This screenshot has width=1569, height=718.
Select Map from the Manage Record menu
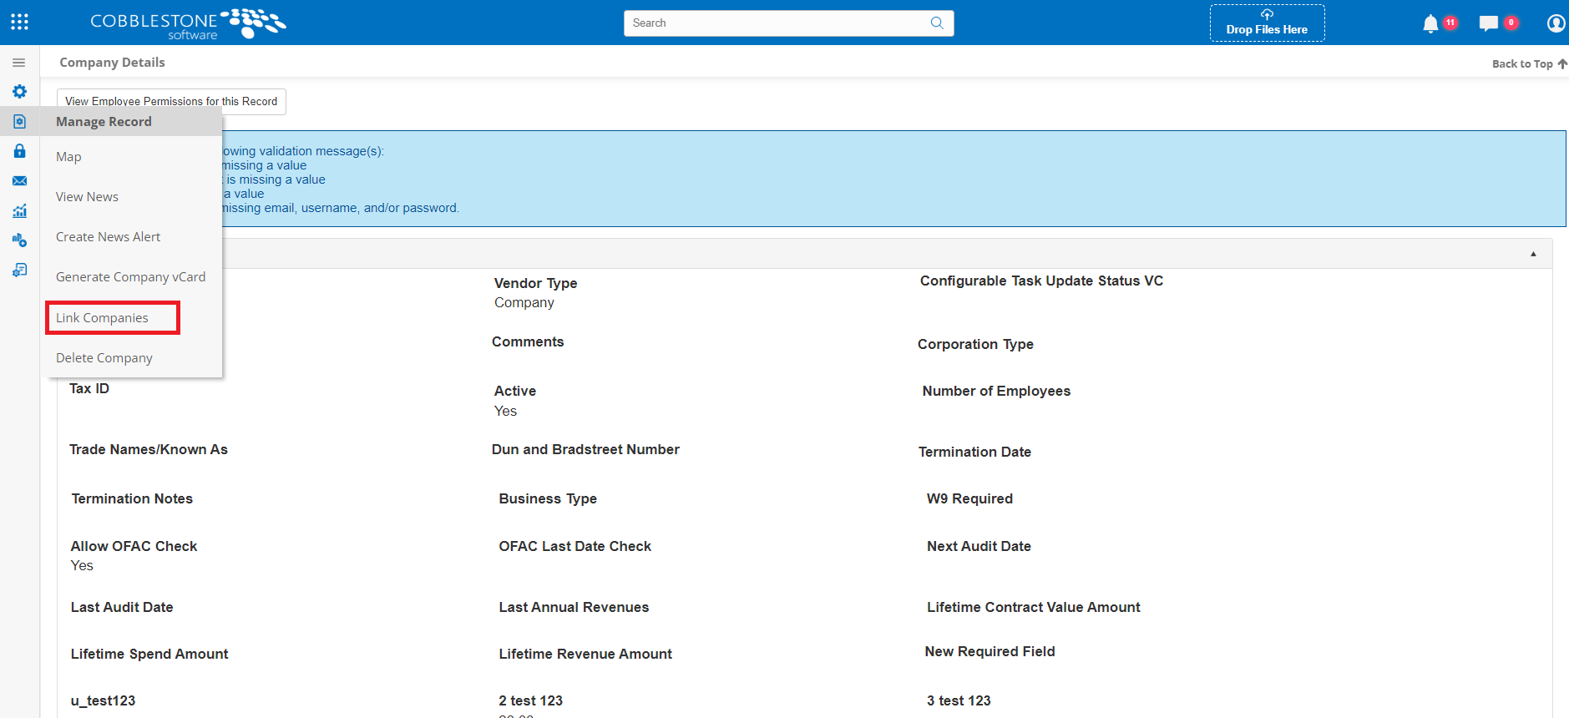(x=68, y=157)
